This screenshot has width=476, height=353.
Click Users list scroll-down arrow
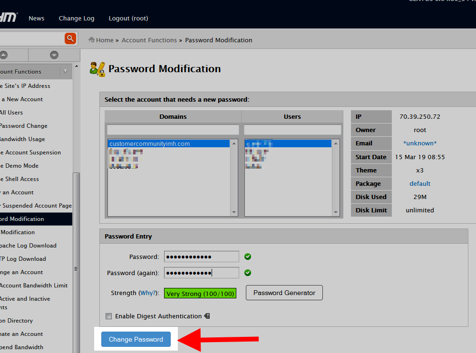coord(336,212)
